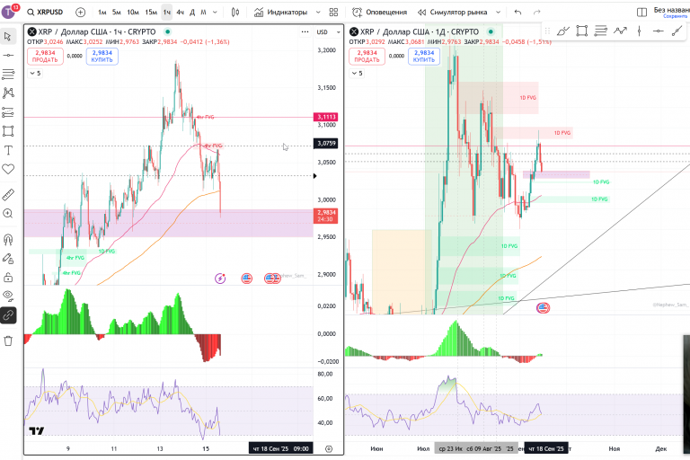This screenshot has width=690, height=460.
Task: Toggle lock all drawings padlock icon
Action: pos(8,278)
